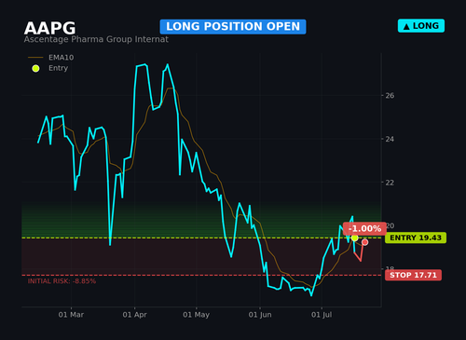466x340 pixels.
Task: Click the 01 Jul date axis label
Action: coord(322,315)
